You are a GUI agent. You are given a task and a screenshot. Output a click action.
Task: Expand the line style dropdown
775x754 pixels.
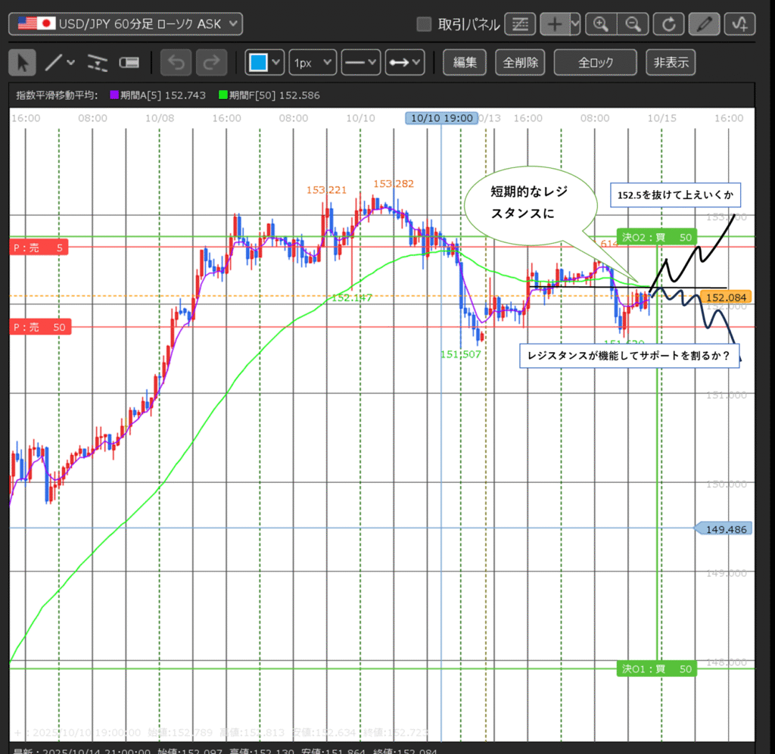360,63
